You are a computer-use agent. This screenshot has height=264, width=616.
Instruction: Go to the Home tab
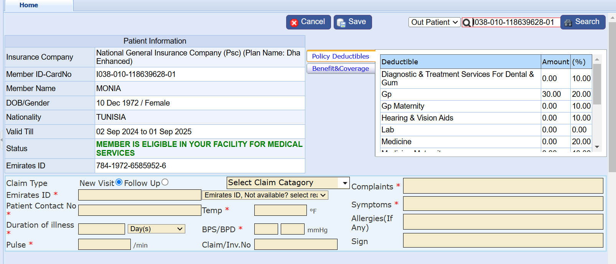(29, 5)
